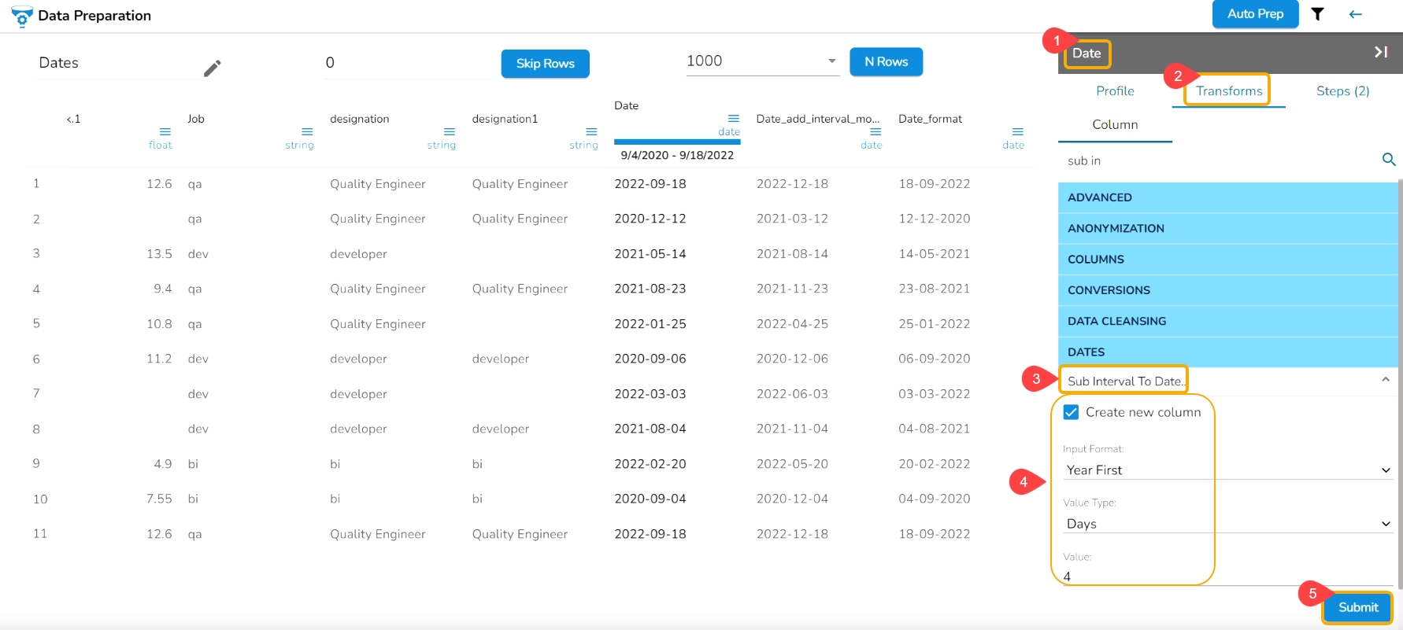
Task: Open the Value Type dropdown
Action: coord(1227,524)
